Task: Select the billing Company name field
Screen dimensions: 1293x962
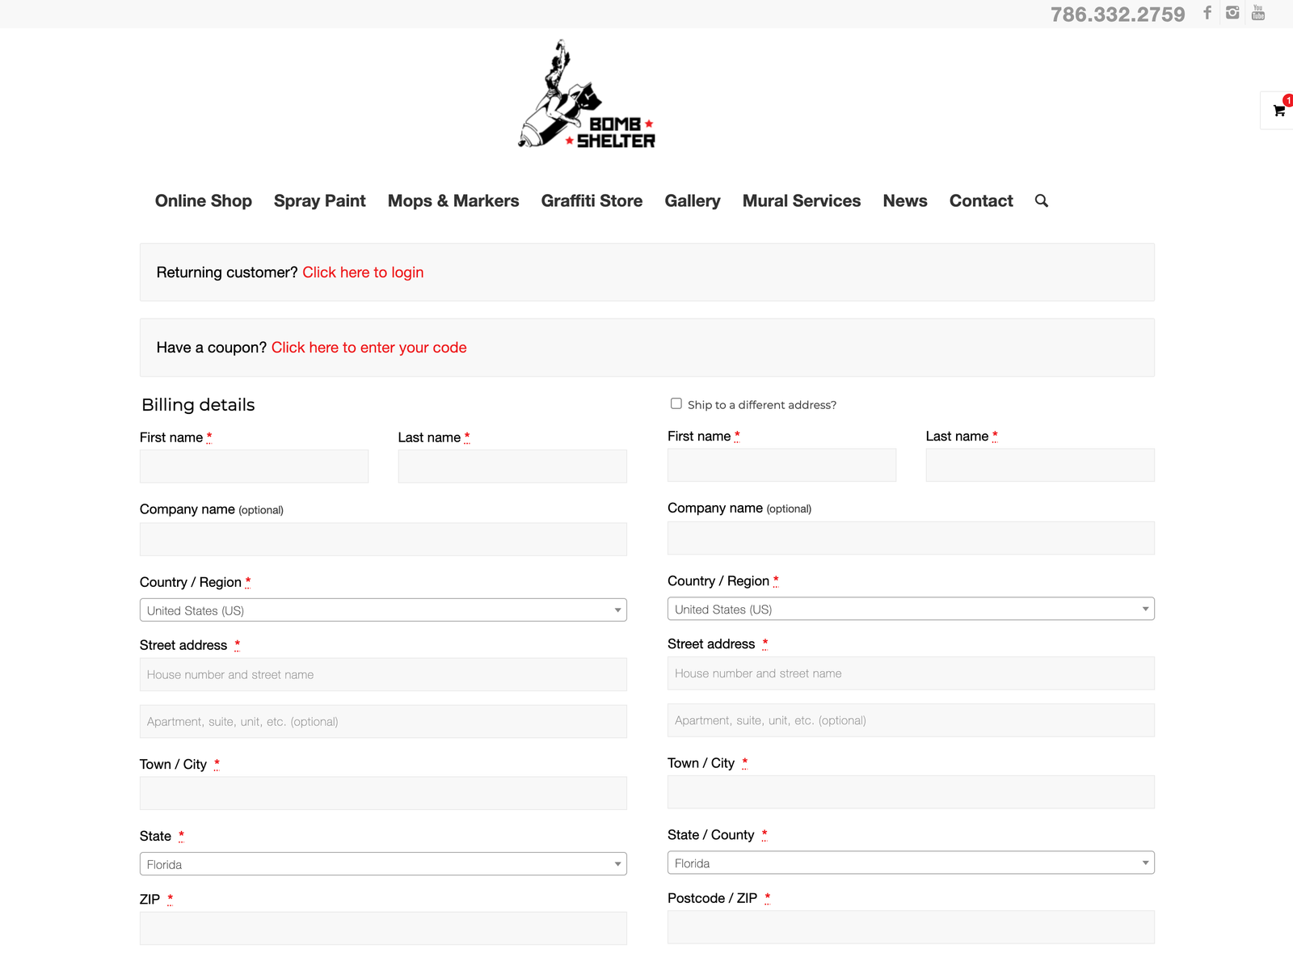Action: click(383, 539)
